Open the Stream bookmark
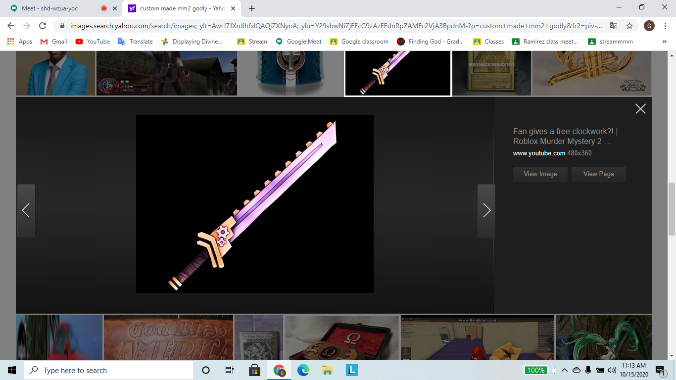Viewport: 676px width, 380px height. click(252, 42)
